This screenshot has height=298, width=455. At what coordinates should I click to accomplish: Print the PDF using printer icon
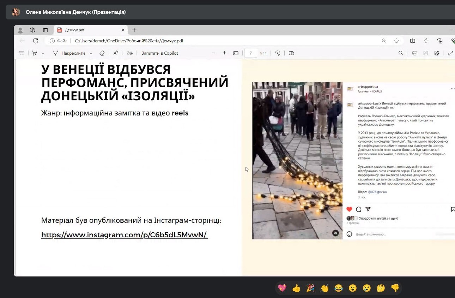point(414,53)
